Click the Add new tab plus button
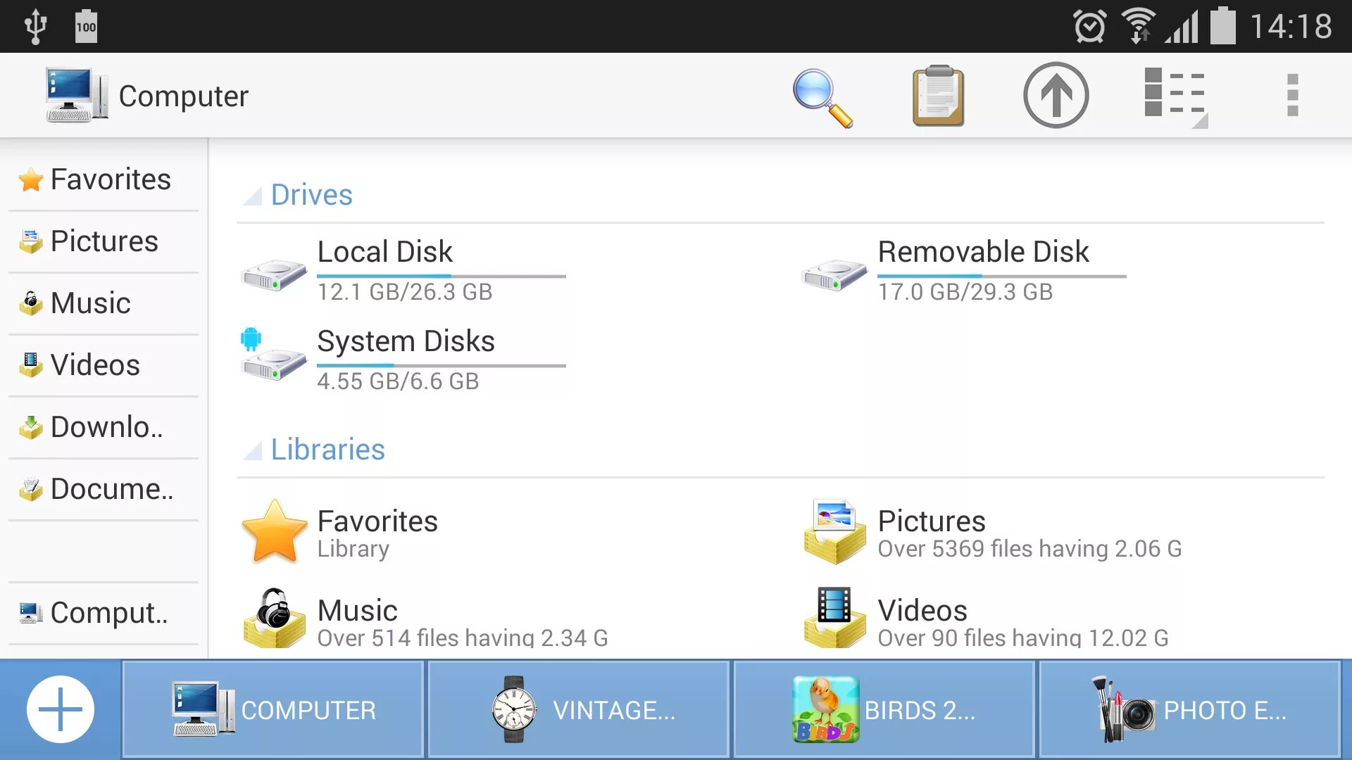Screen dimensions: 1352x760 pyautogui.click(x=59, y=709)
